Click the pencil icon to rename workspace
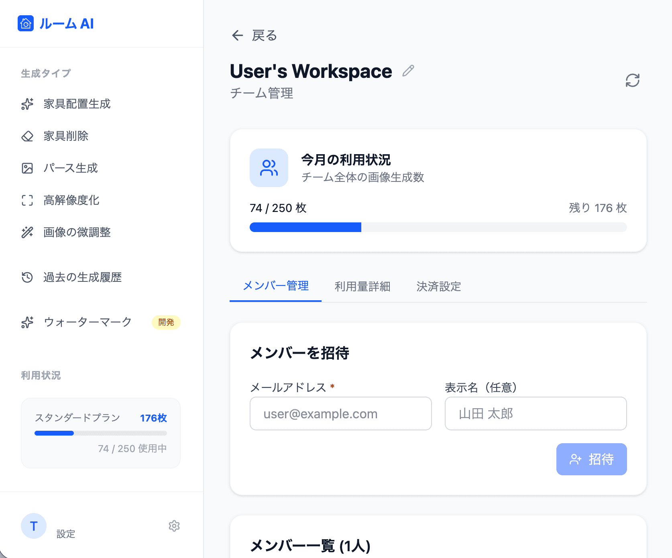 pyautogui.click(x=408, y=71)
